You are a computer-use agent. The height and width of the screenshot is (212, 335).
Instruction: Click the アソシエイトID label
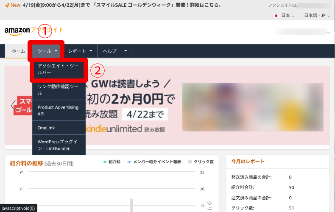pyautogui.click(x=282, y=6)
